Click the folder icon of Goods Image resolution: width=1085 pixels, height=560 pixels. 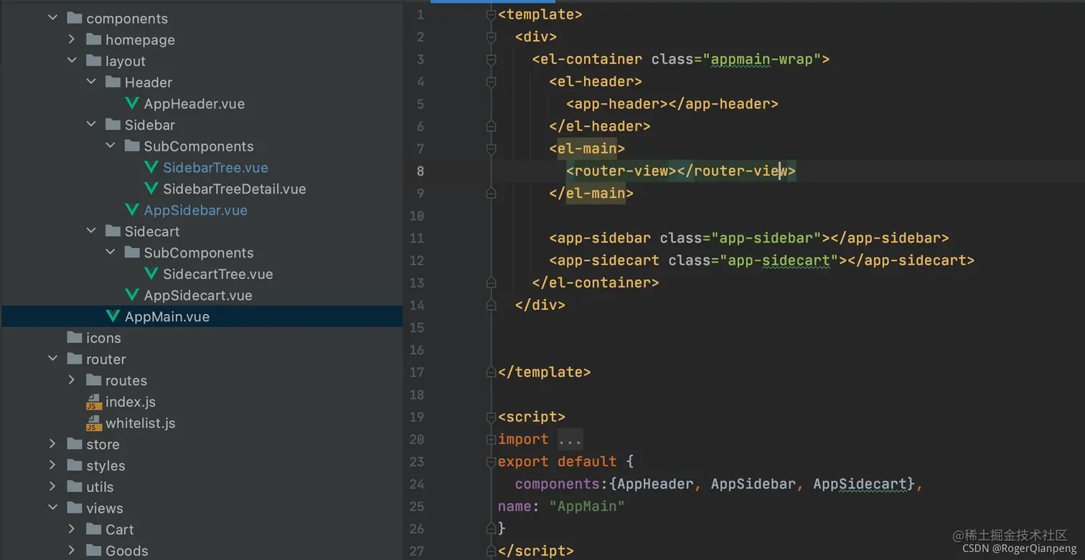pyautogui.click(x=93, y=550)
